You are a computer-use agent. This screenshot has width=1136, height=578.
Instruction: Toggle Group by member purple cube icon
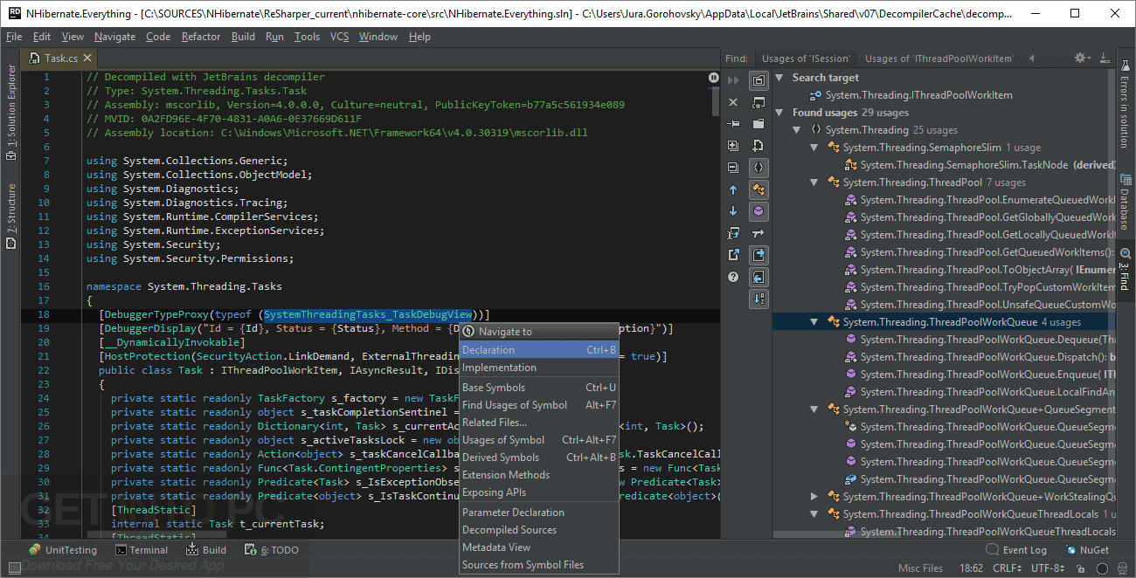[758, 211]
